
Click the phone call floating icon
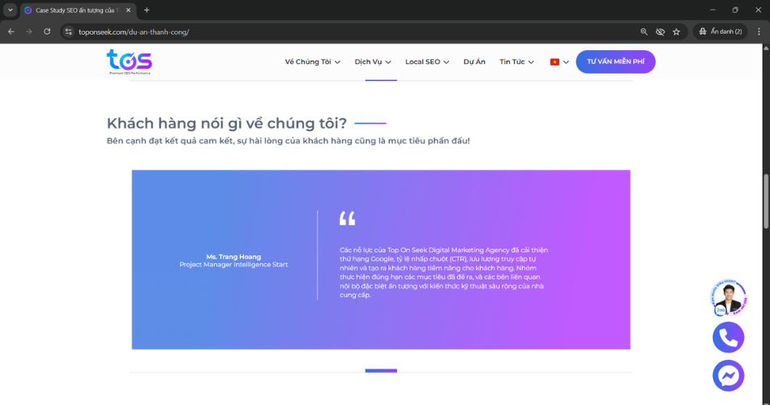click(728, 337)
